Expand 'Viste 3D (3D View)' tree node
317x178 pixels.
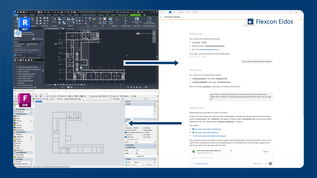point(17,72)
